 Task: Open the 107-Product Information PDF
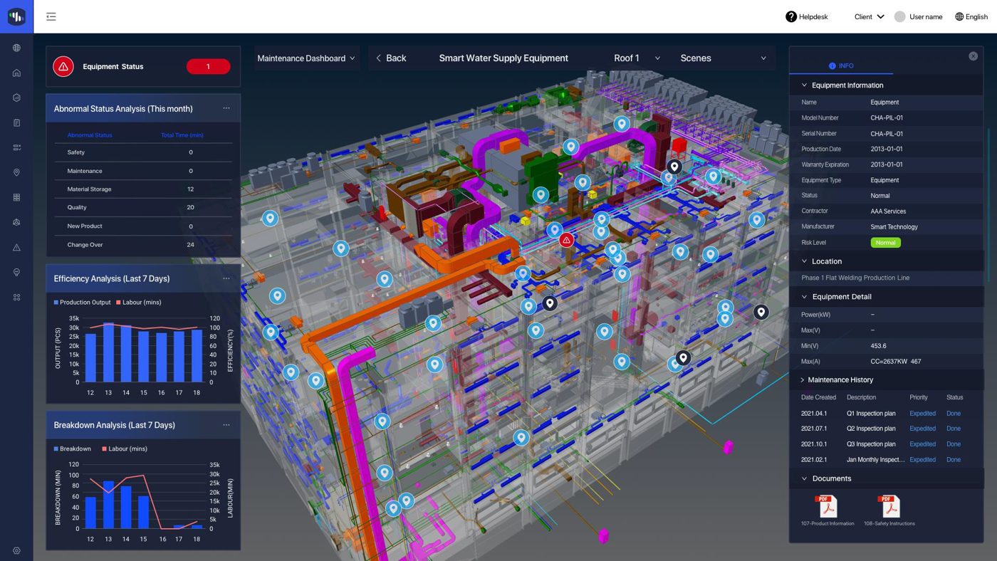pos(827,510)
